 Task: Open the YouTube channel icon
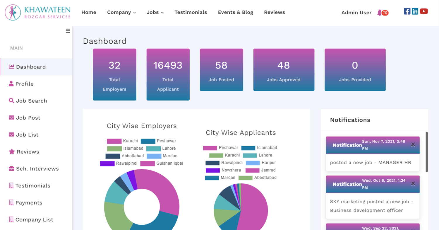click(x=424, y=11)
